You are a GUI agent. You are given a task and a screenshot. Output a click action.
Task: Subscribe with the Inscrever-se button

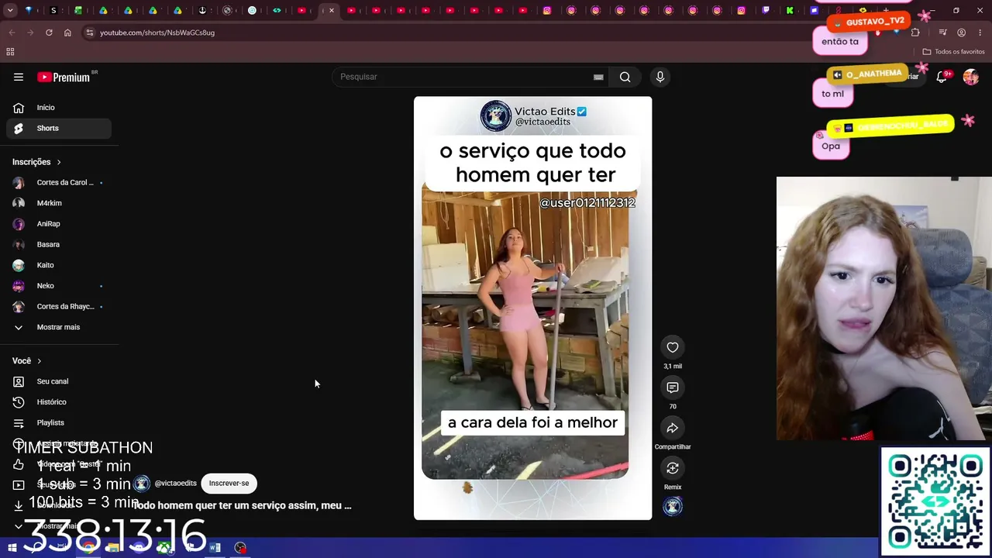coord(229,483)
